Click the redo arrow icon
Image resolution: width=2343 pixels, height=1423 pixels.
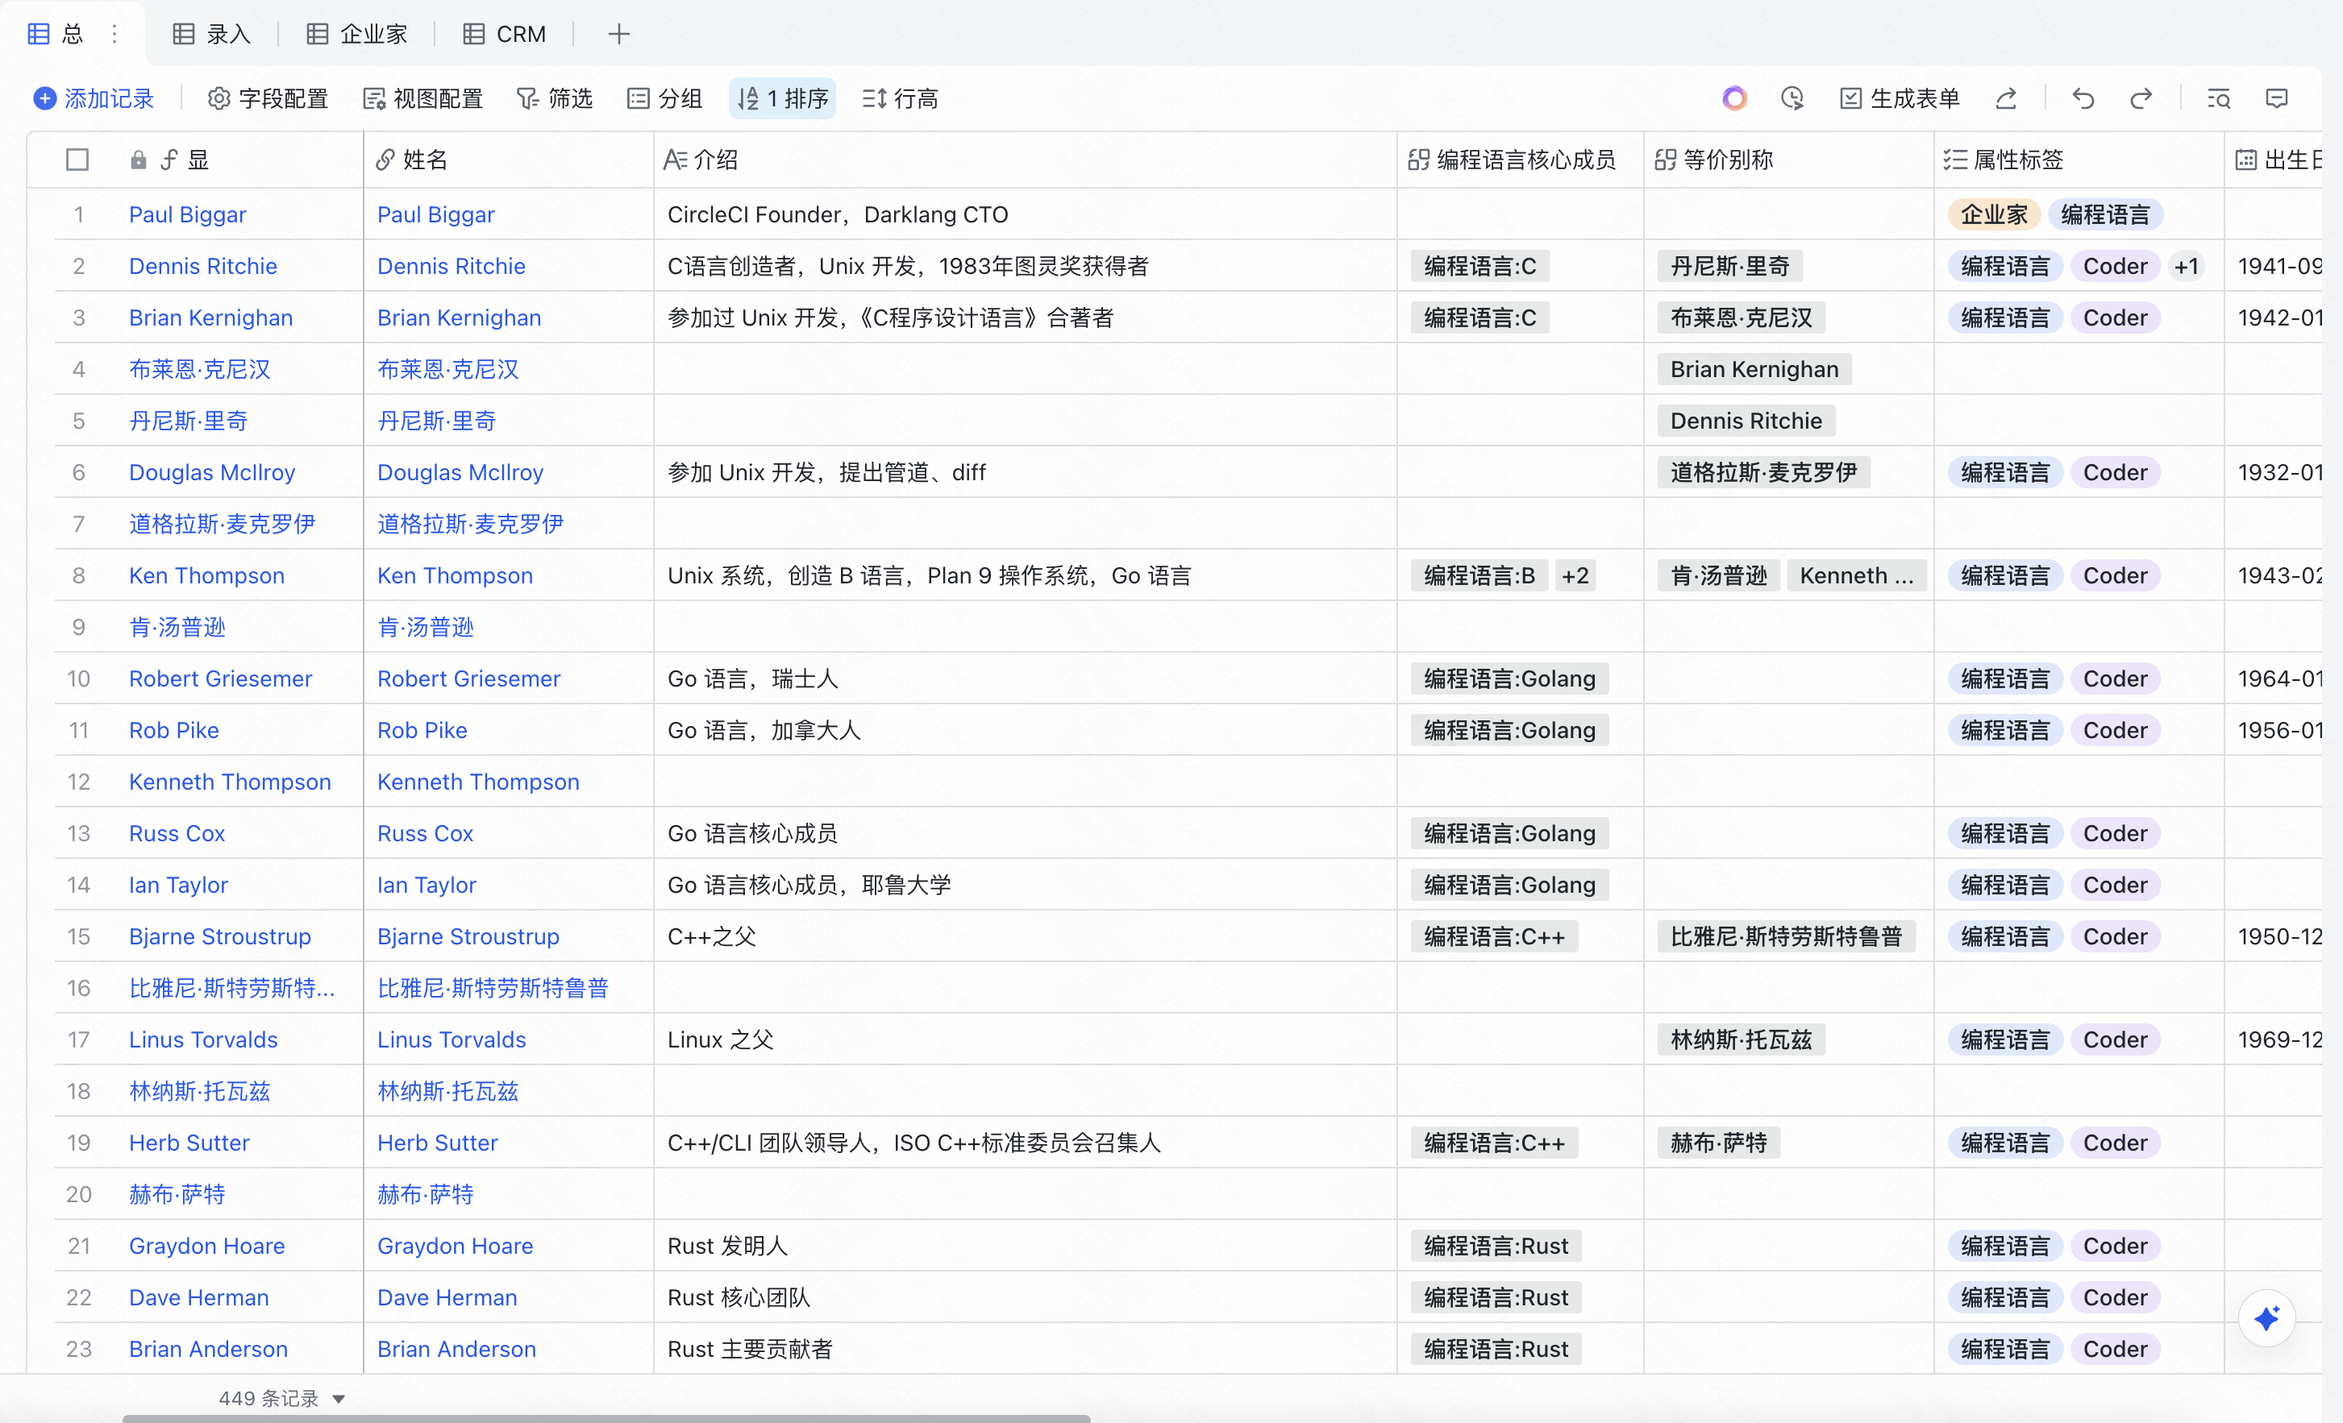[x=2141, y=99]
